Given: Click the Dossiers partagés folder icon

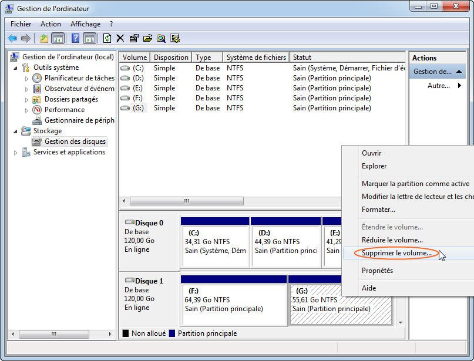Looking at the screenshot, I should pos(36,99).
